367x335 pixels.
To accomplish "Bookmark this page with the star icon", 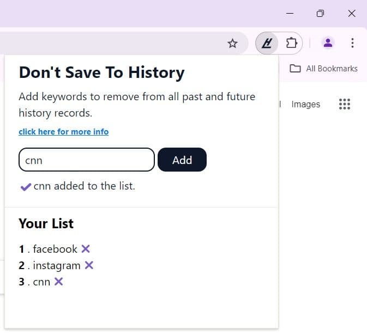I will coord(233,43).
